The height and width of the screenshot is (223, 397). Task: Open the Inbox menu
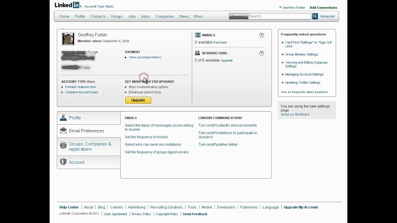[145, 16]
